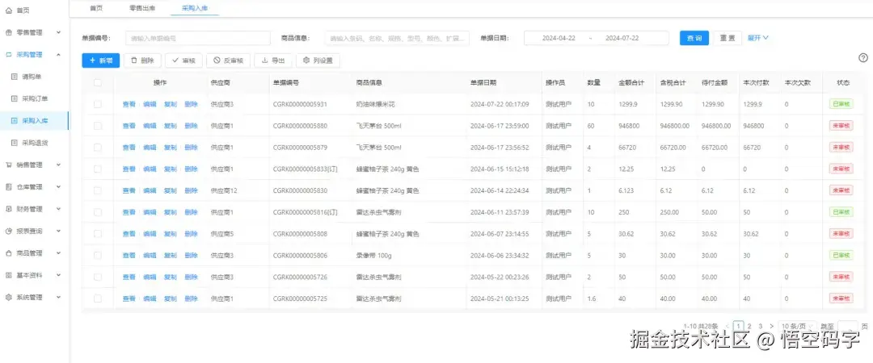Focus the 跳至 page jump input box
Screen dimensions: 873x363
pyautogui.click(x=847, y=327)
